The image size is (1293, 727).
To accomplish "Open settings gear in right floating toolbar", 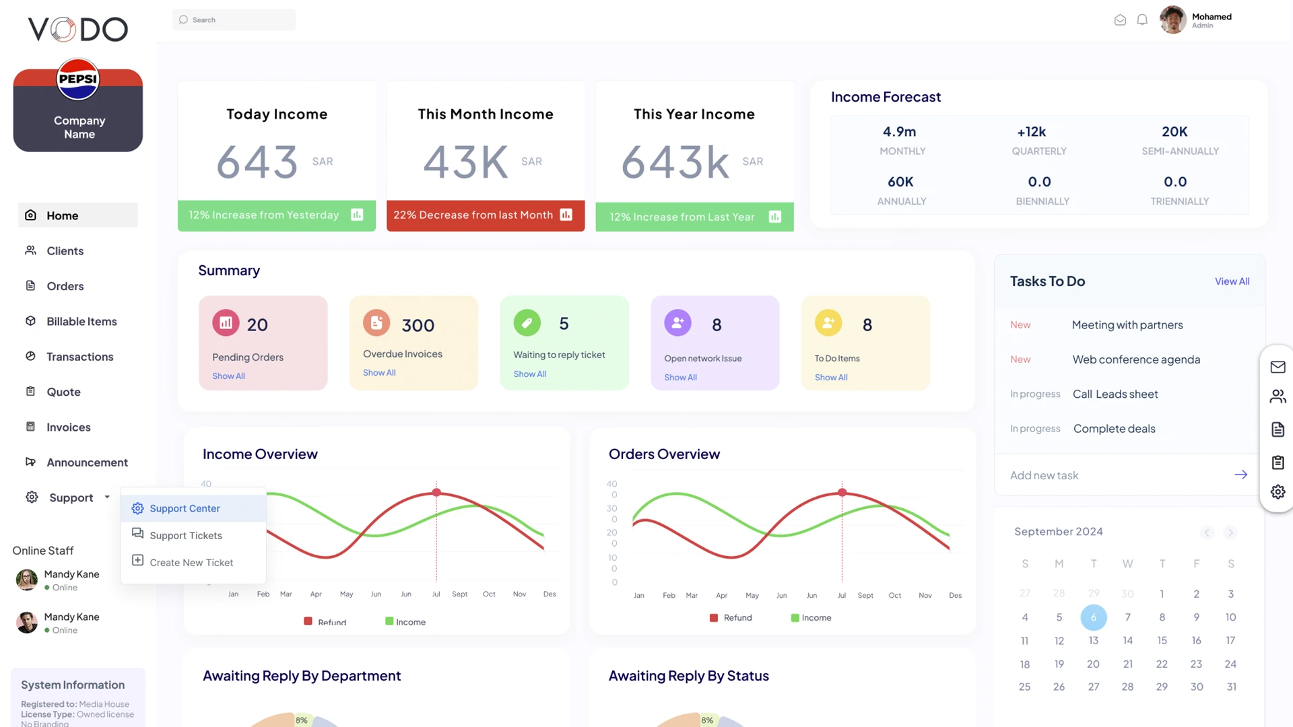I will (x=1278, y=492).
